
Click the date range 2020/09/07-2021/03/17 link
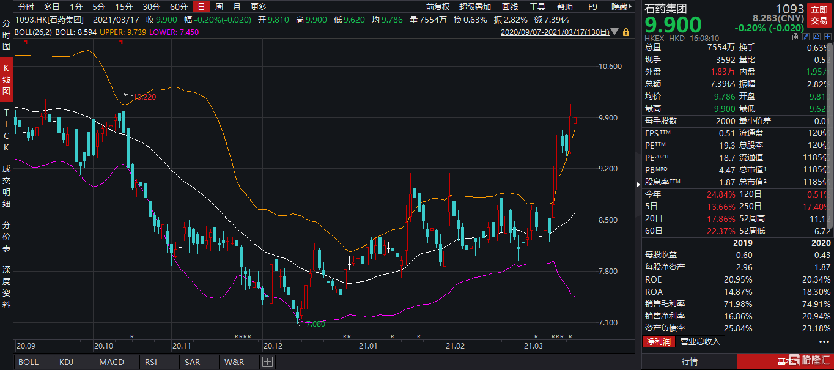(555, 31)
